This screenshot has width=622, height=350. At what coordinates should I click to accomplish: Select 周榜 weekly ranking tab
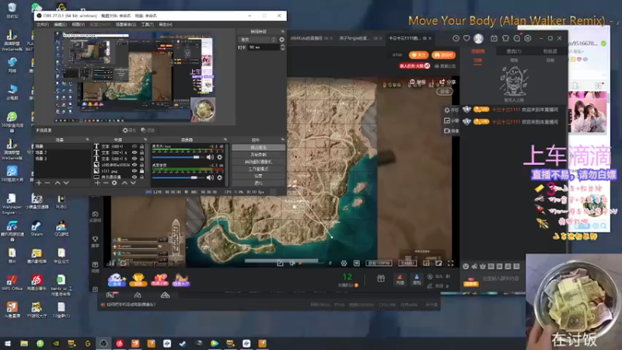pos(514,61)
